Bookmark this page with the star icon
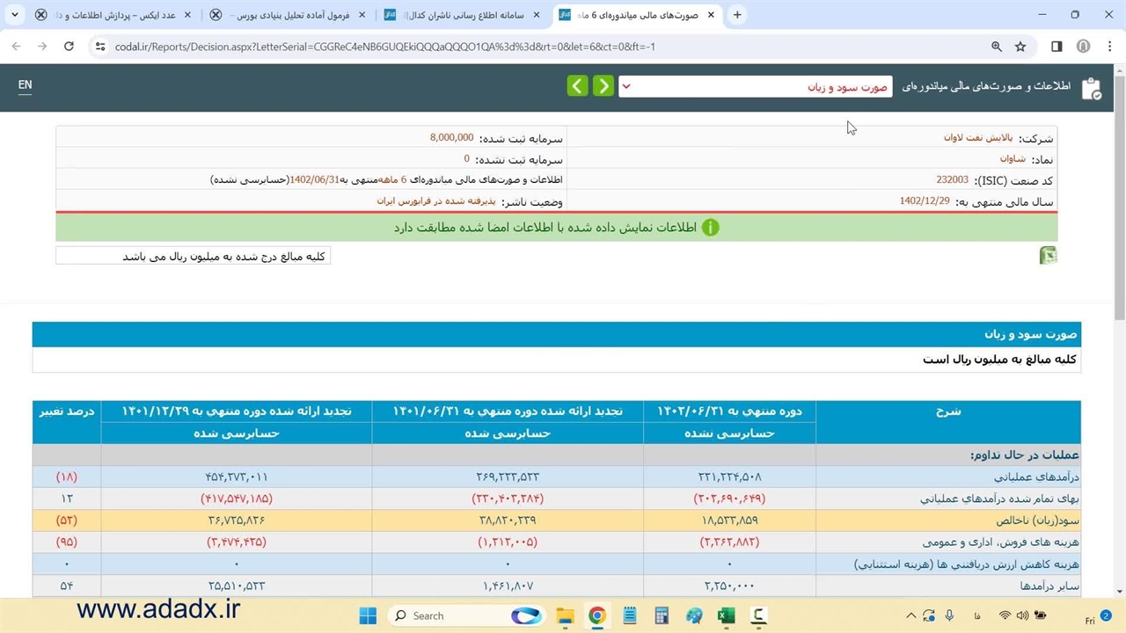The height and width of the screenshot is (633, 1126). point(1020,47)
